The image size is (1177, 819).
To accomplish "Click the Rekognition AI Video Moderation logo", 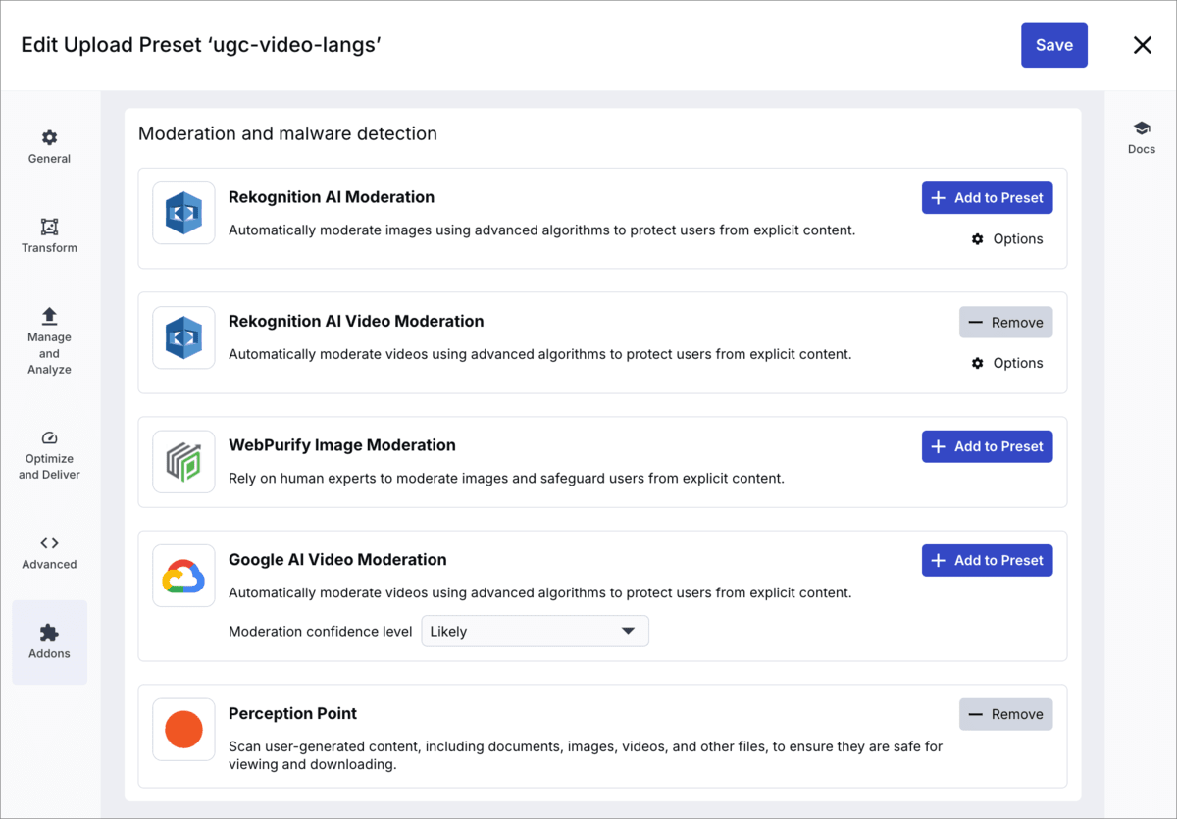I will tap(183, 337).
